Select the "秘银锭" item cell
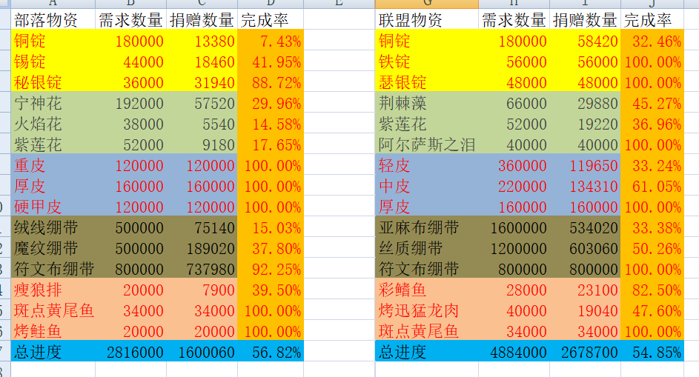699x377 pixels. pos(52,82)
